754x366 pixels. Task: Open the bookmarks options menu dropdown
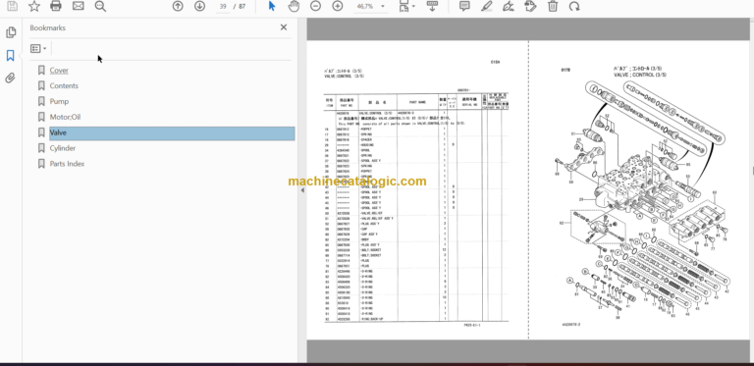point(38,48)
